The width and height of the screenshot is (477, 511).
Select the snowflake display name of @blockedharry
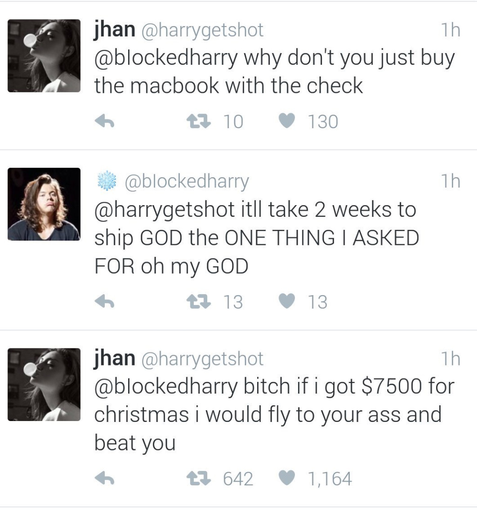(x=106, y=181)
